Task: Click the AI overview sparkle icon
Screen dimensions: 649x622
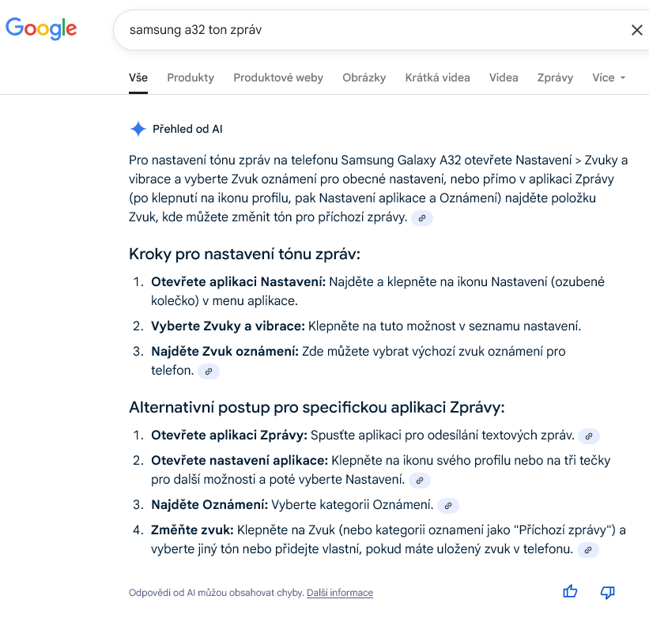Action: click(x=138, y=129)
